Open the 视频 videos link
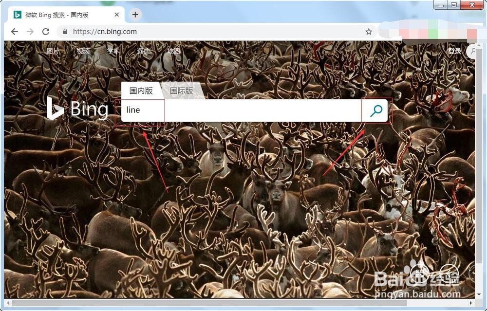487x311 pixels. tap(83, 51)
